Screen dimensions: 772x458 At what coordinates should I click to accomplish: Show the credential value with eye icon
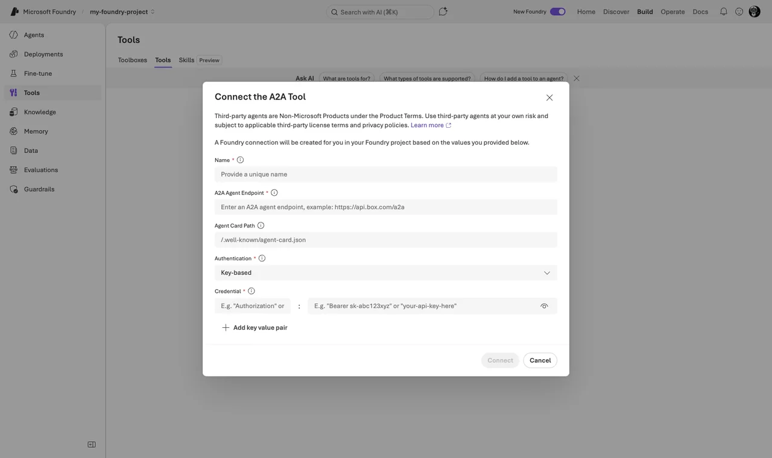point(544,306)
